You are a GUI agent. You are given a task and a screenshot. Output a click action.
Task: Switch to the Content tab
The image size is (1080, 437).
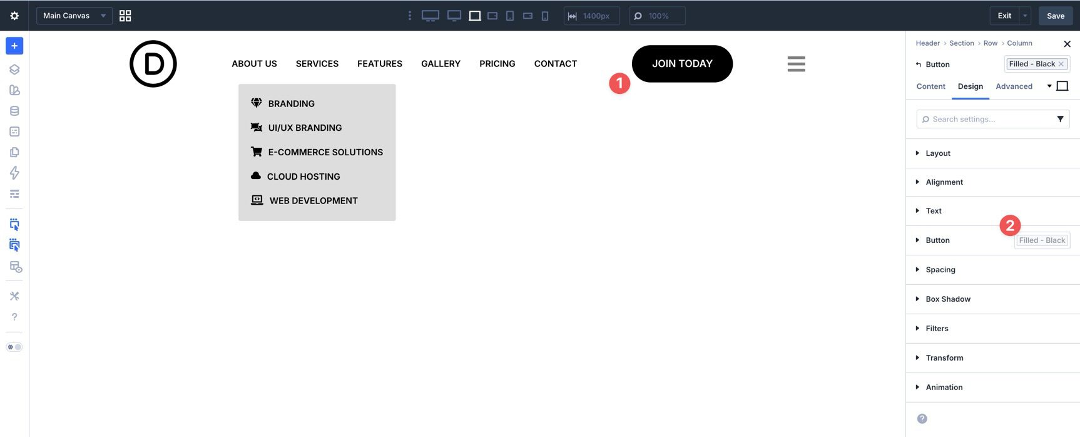click(930, 86)
